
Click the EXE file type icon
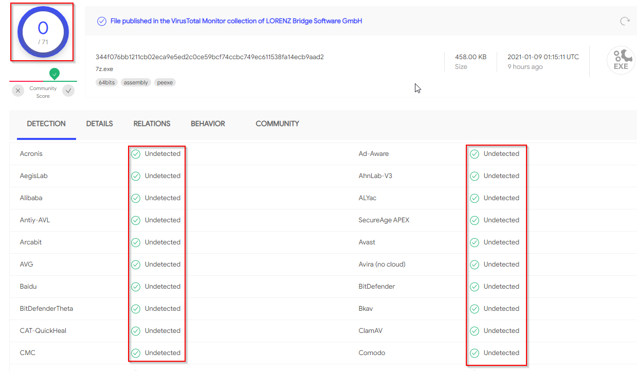tap(621, 60)
